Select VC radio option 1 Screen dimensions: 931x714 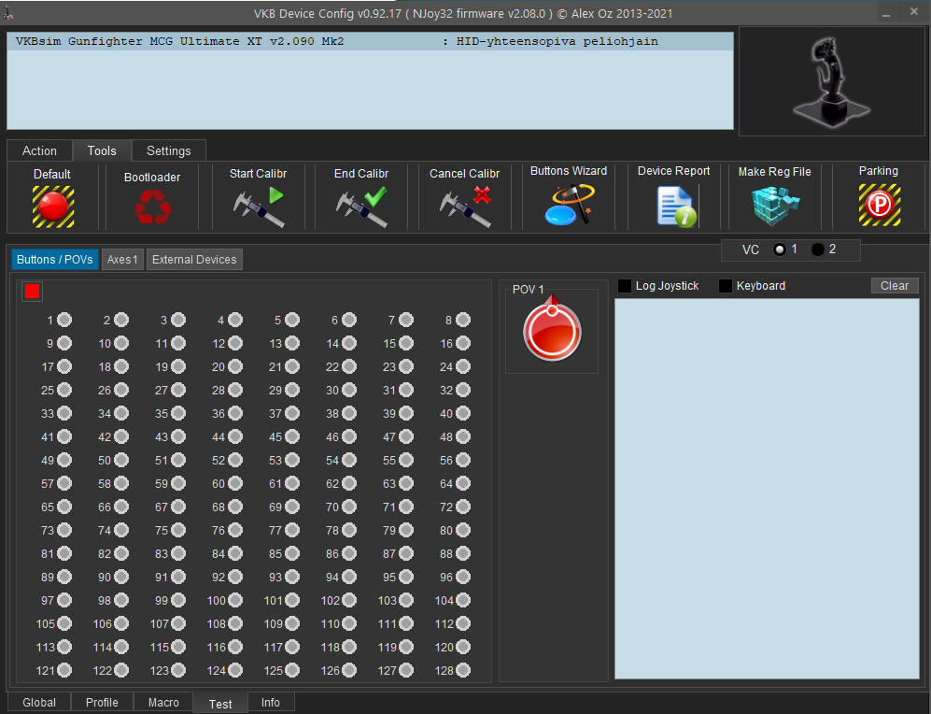point(780,250)
